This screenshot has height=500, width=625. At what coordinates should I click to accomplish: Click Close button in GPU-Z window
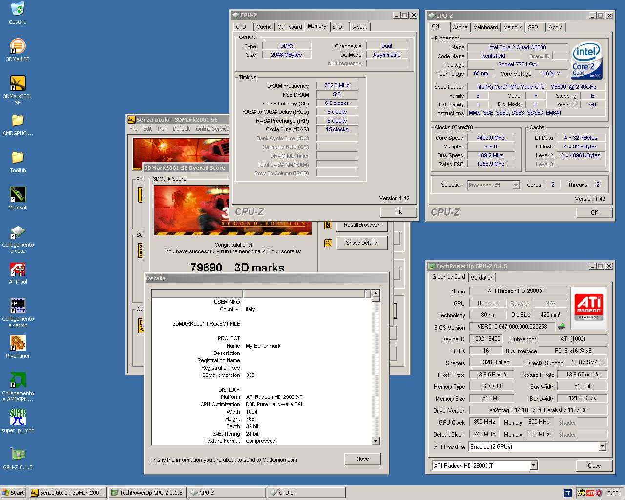click(594, 466)
